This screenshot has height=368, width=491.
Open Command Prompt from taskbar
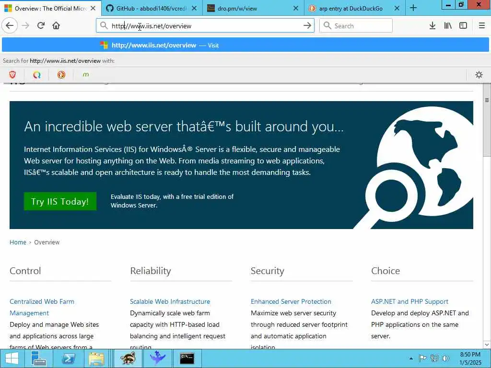[x=187, y=358]
